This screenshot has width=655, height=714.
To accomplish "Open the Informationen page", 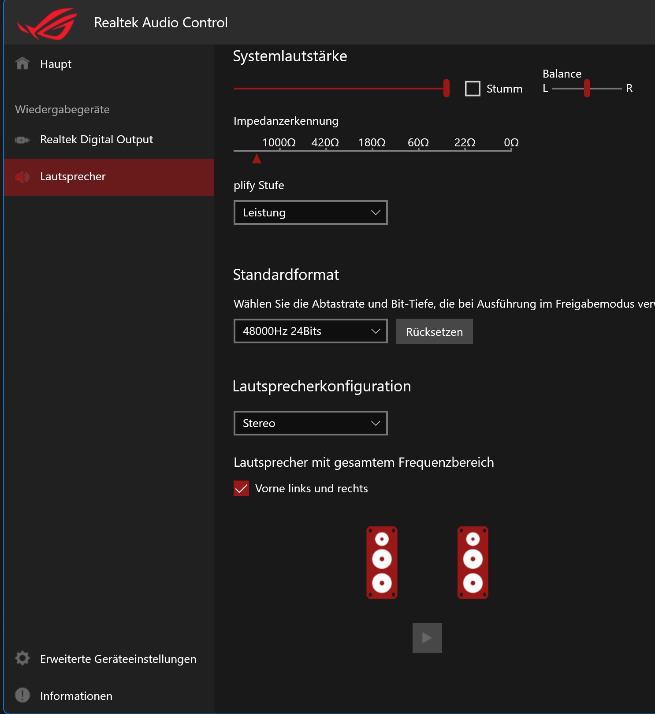I will tap(109, 696).
